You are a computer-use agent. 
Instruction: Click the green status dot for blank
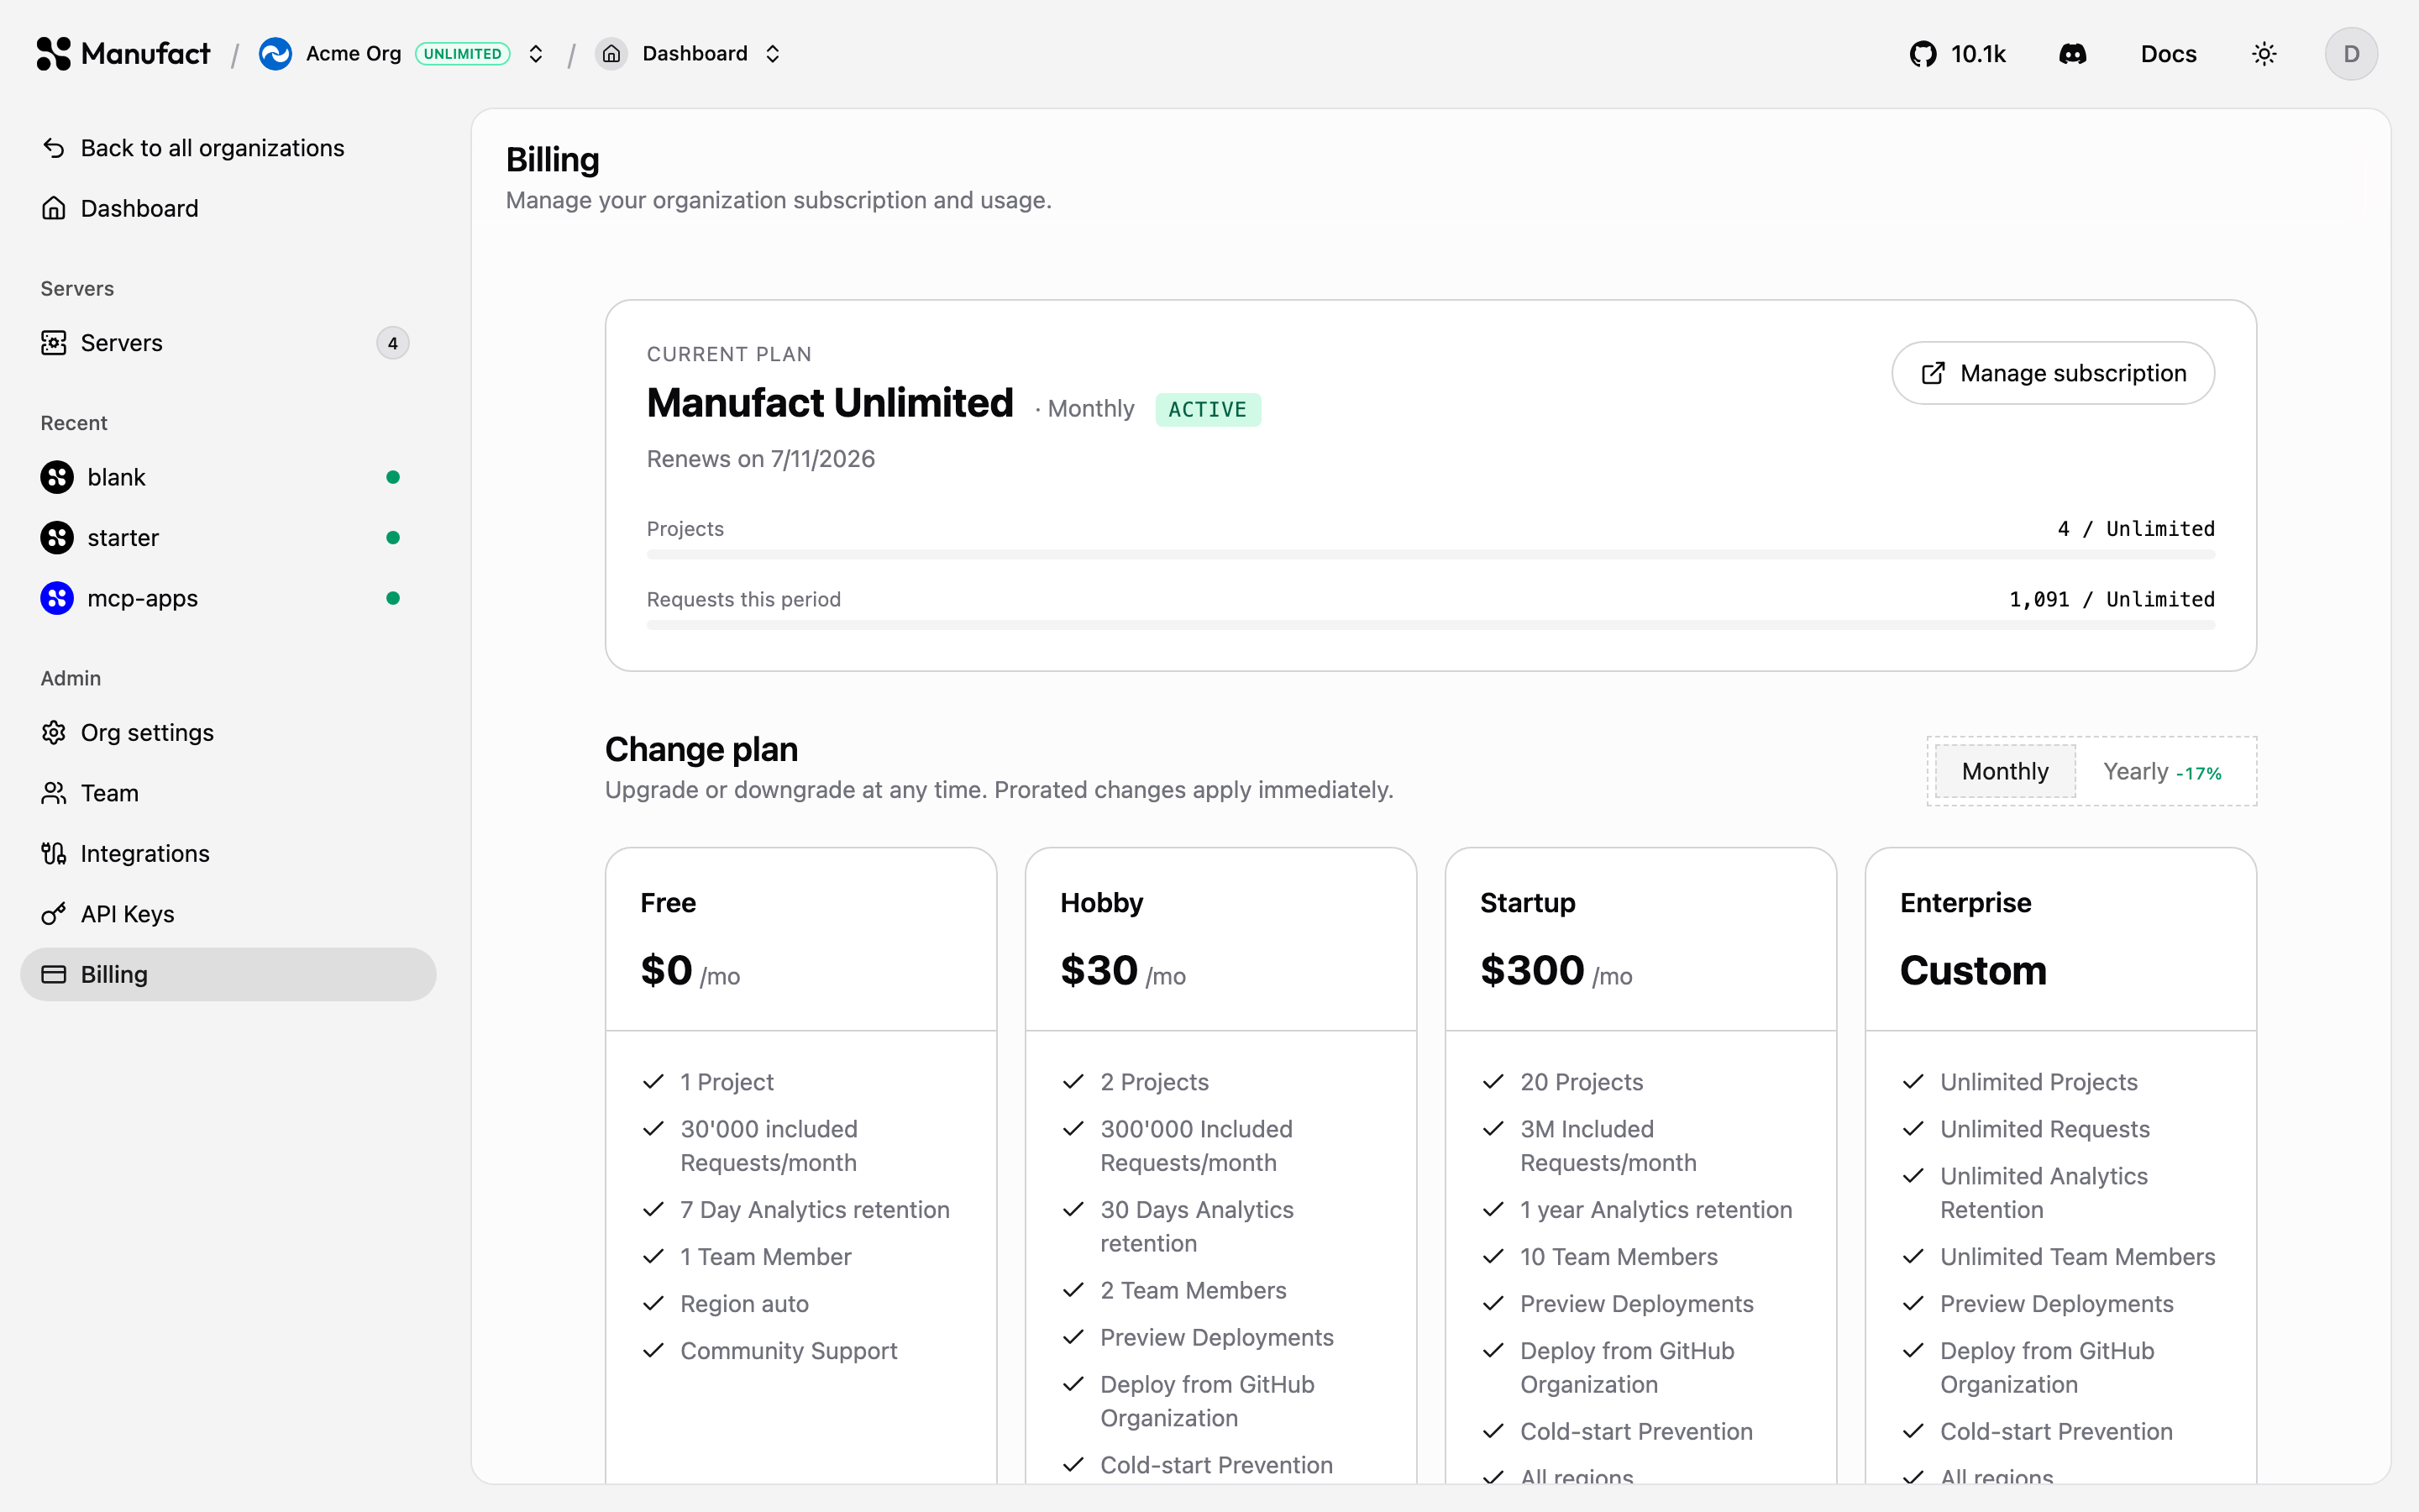pos(393,477)
